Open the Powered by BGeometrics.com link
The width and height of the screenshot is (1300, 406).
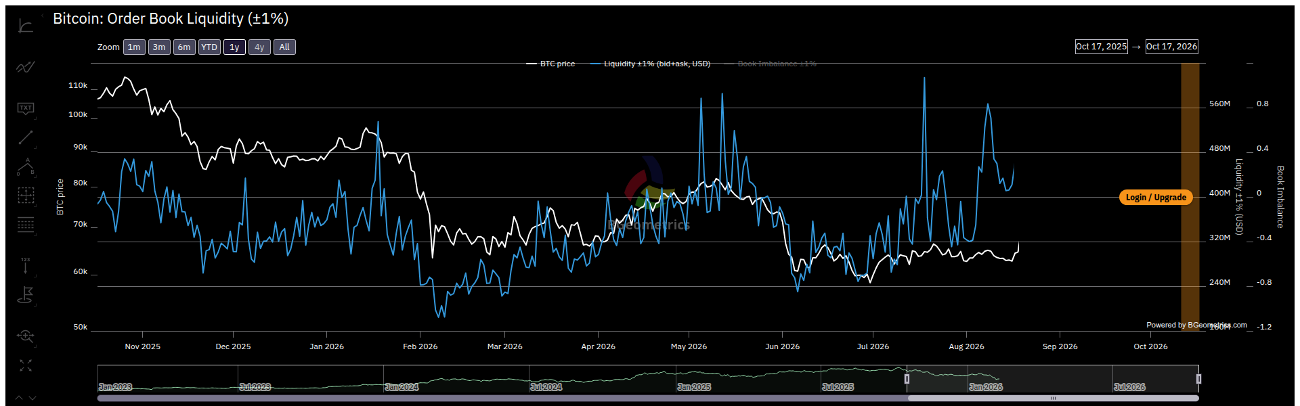(x=1196, y=325)
